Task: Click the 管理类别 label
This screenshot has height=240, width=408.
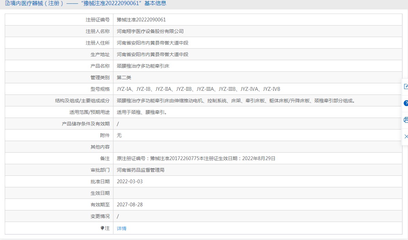Action: point(100,78)
